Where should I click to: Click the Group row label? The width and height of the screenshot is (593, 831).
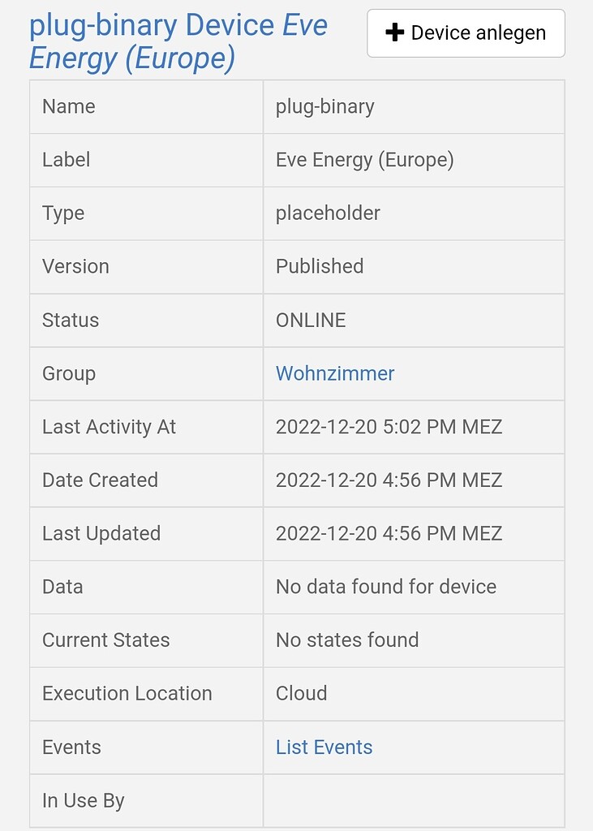[x=67, y=373]
